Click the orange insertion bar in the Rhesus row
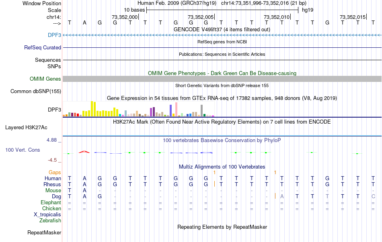 pyautogui.click(x=214, y=184)
